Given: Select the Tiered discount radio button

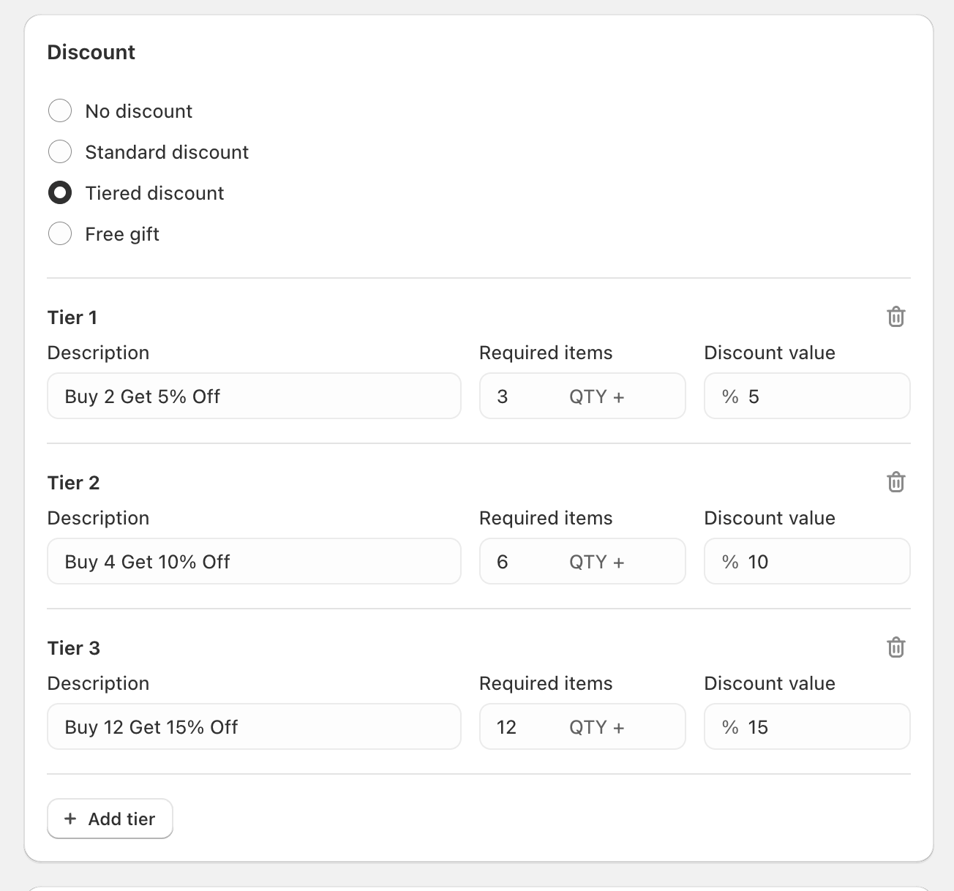Looking at the screenshot, I should pos(60,193).
